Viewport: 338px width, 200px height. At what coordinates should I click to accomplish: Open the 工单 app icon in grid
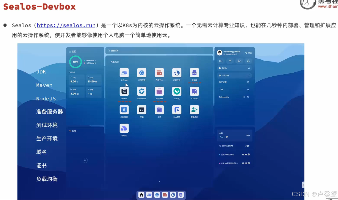coord(159,110)
